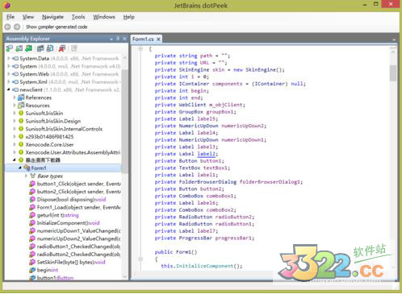This screenshot has height=294, width=402.
Task: Click the Base types node icon
Action: click(33, 176)
